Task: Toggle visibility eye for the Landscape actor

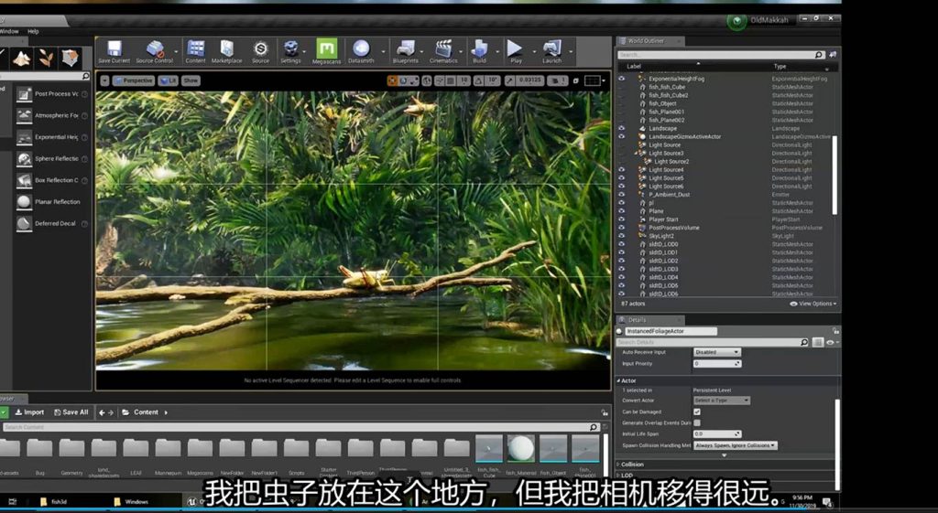Action: (x=621, y=129)
